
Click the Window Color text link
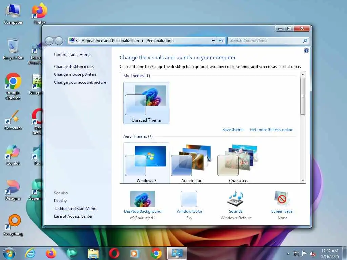point(189,211)
